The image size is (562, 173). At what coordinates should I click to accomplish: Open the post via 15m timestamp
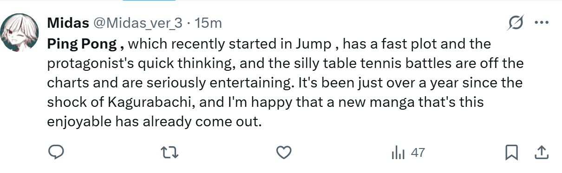pyautogui.click(x=208, y=23)
